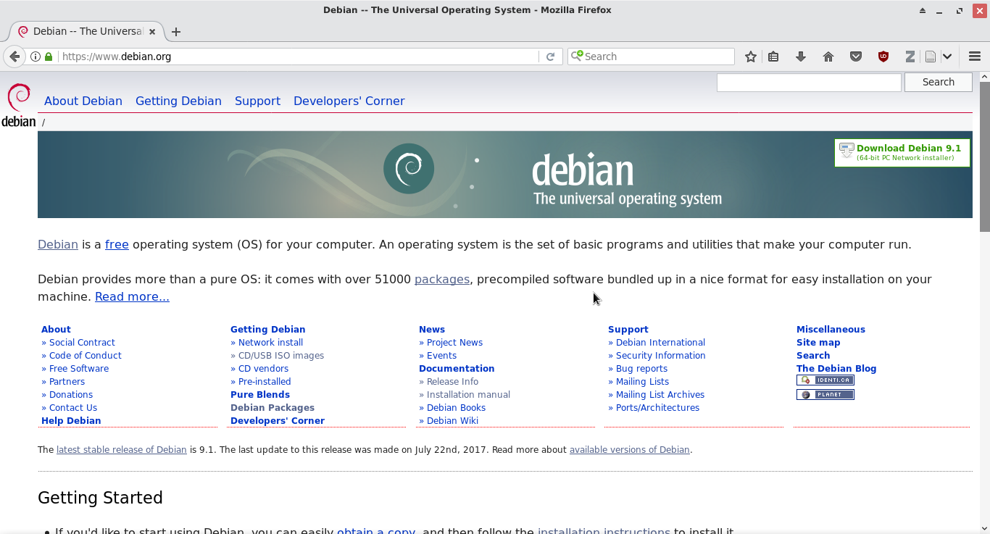Click the Planet badge icon
Viewport: 990px width, 534px height.
click(825, 395)
